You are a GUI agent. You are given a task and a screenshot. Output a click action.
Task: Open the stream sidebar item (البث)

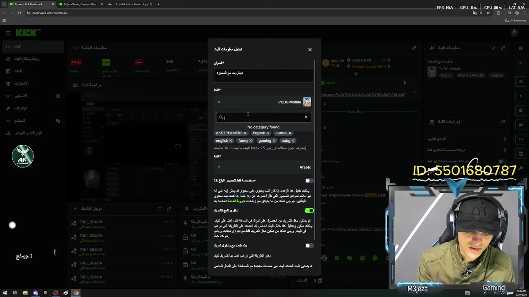[x=32, y=46]
